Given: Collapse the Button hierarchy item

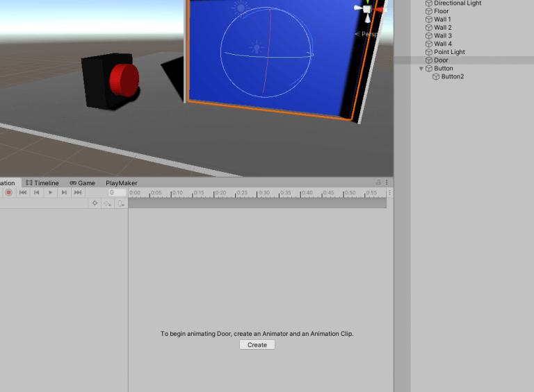Looking at the screenshot, I should [x=421, y=69].
